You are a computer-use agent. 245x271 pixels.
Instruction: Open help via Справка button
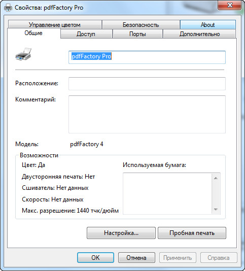coord(219,258)
